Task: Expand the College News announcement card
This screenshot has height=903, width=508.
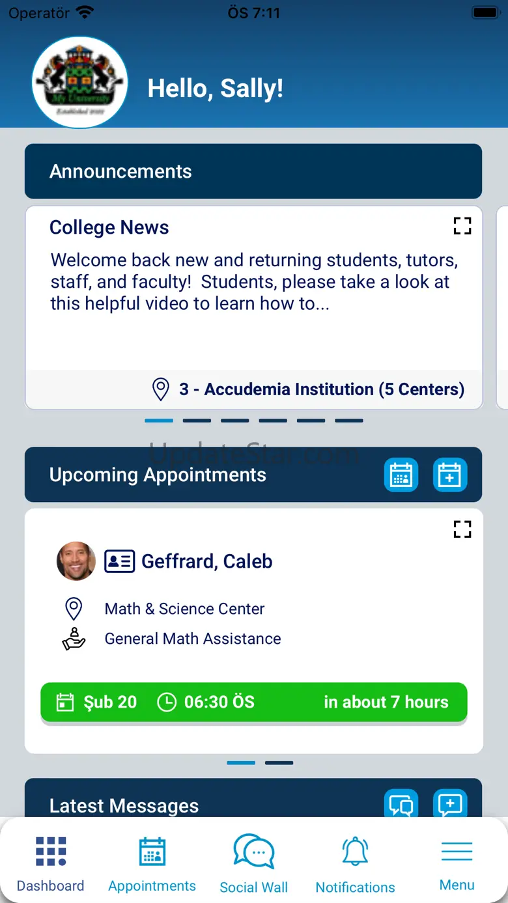Action: coord(462,226)
